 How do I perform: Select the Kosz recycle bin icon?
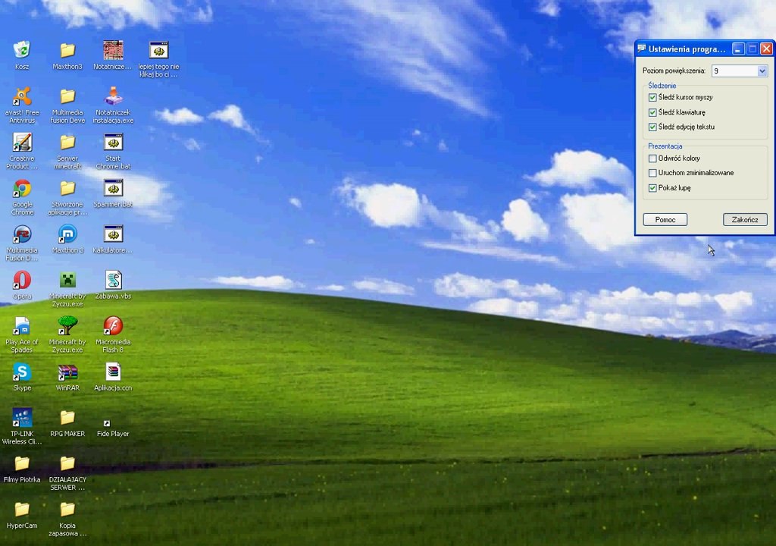(22, 50)
